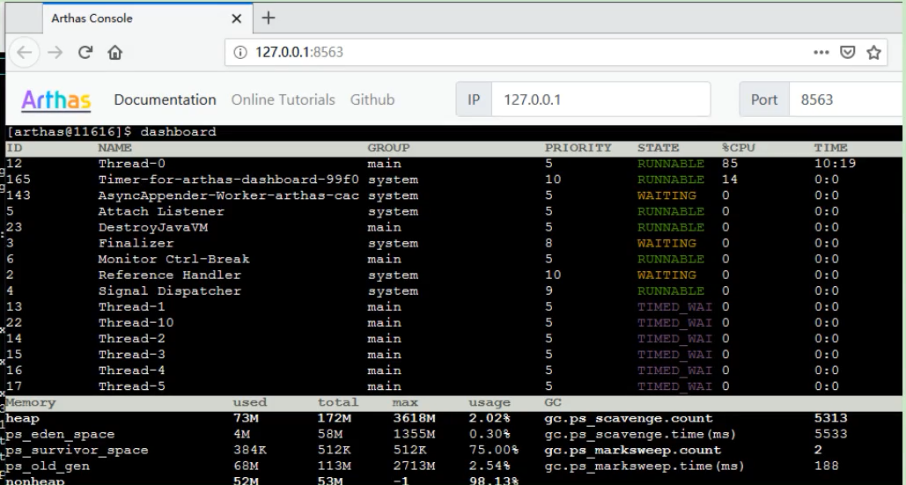
Task: Click the ps_survivor_space row label
Action: coord(77,450)
